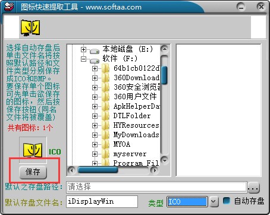Viewport: 270px width, 215px height.
Task: Click the 64b1cb0122d folder icon
Action: click(106, 68)
